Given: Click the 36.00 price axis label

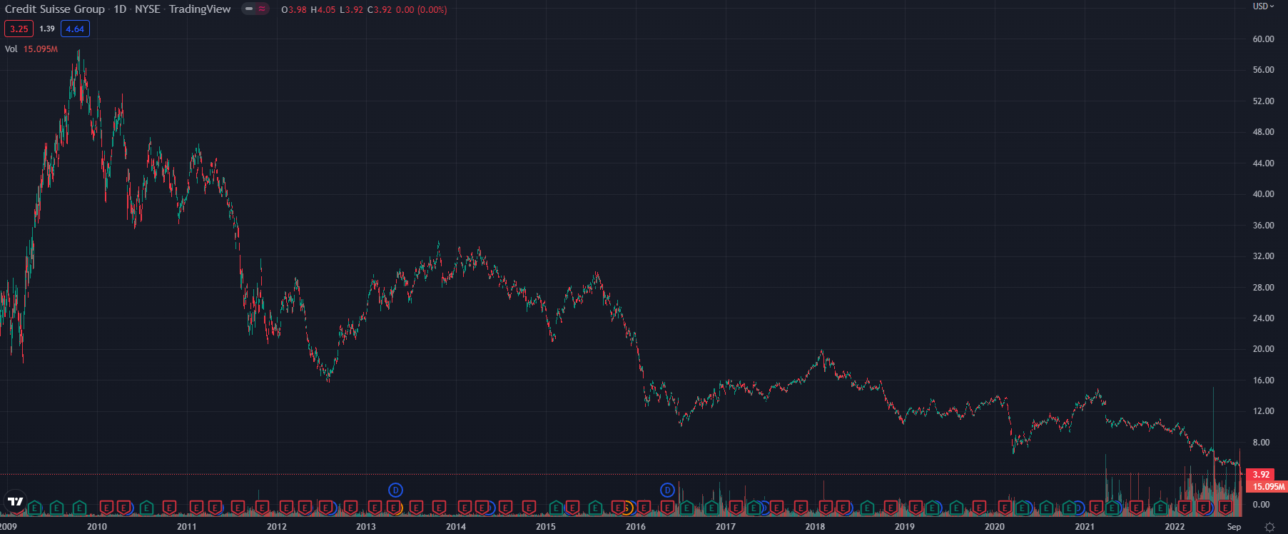Looking at the screenshot, I should [x=1263, y=226].
